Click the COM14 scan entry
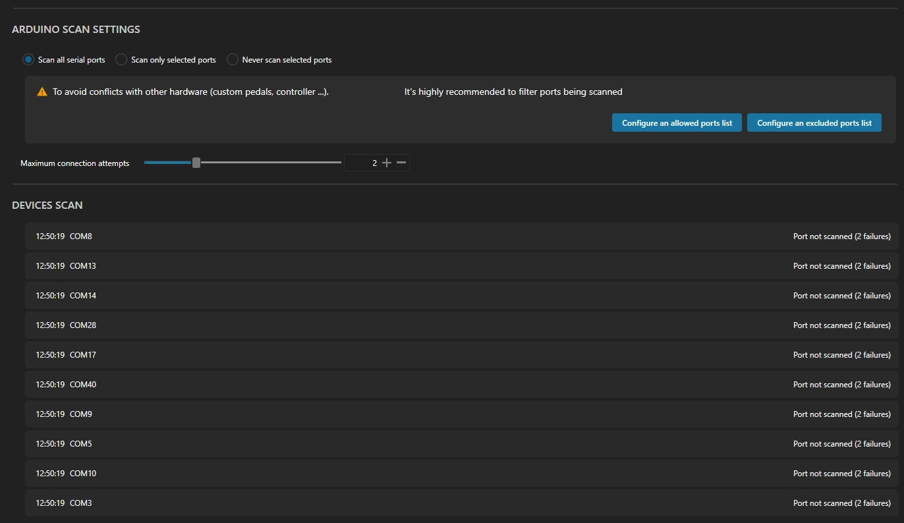 click(x=461, y=296)
